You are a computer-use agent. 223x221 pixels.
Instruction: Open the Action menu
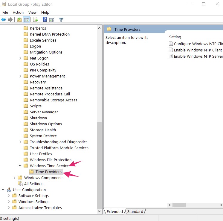18,12
